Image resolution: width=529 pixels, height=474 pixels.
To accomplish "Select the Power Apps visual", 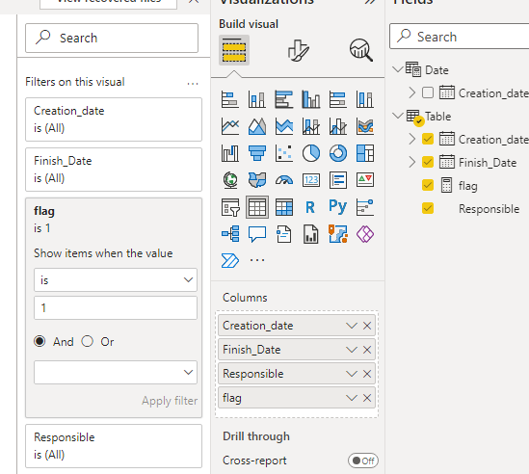I will 365,234.
